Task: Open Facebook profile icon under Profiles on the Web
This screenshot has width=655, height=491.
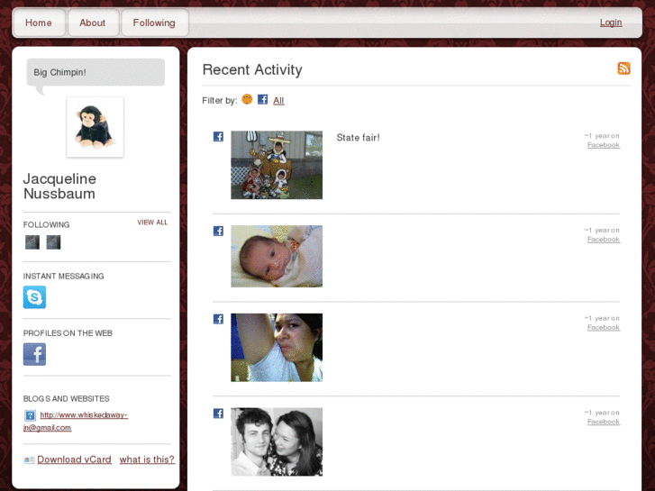Action: coord(34,354)
